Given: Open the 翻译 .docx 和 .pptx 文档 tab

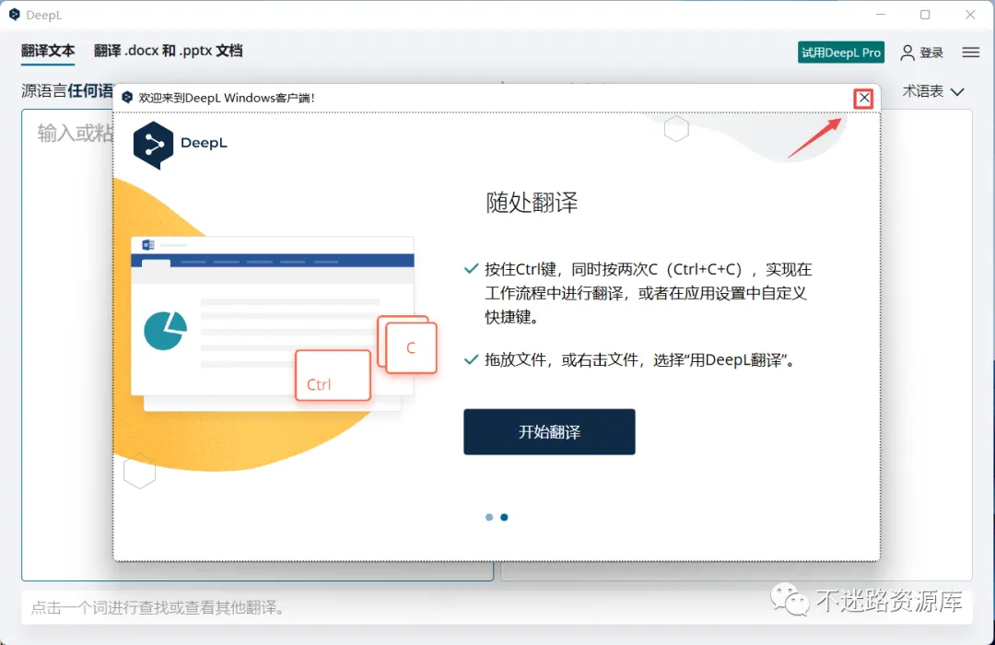Looking at the screenshot, I should (169, 51).
